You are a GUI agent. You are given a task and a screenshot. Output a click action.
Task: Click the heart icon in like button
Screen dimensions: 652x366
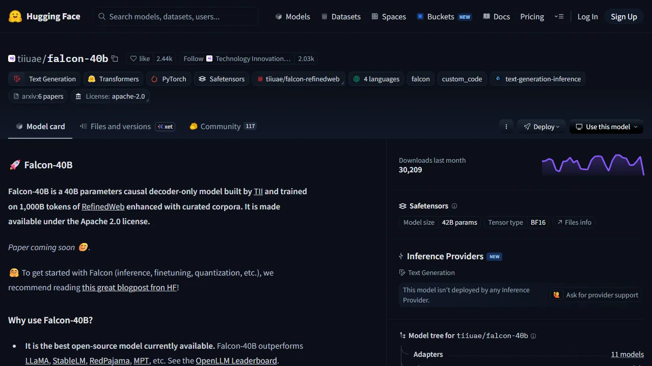tap(133, 58)
